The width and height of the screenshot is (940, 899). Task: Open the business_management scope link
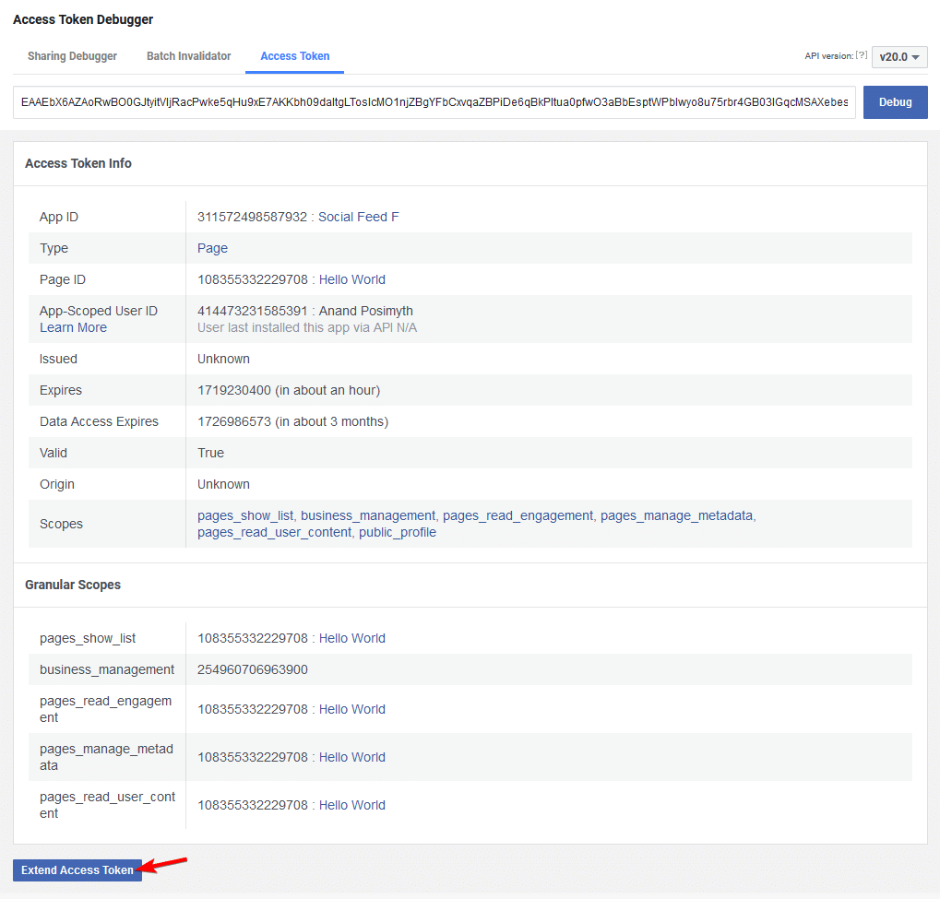coord(367,515)
